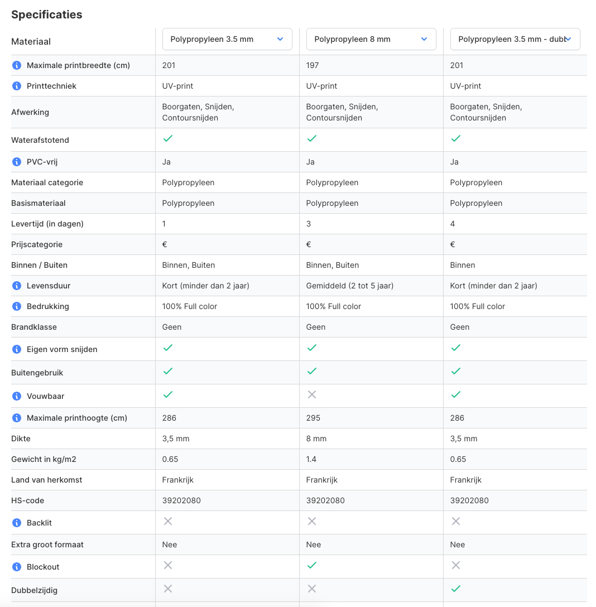
Task: Show info for Vouwbaar row
Action: (x=17, y=396)
